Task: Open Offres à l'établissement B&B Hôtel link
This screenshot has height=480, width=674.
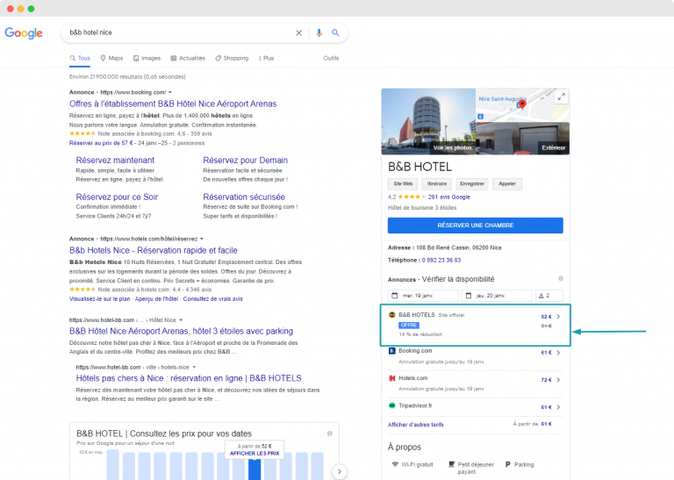Action: click(173, 104)
